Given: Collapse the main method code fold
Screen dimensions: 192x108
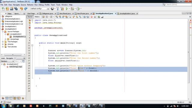Looking at the screenshot, I should tap(32, 45).
